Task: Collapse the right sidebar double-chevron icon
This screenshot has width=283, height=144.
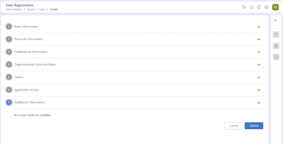Action: [276, 20]
